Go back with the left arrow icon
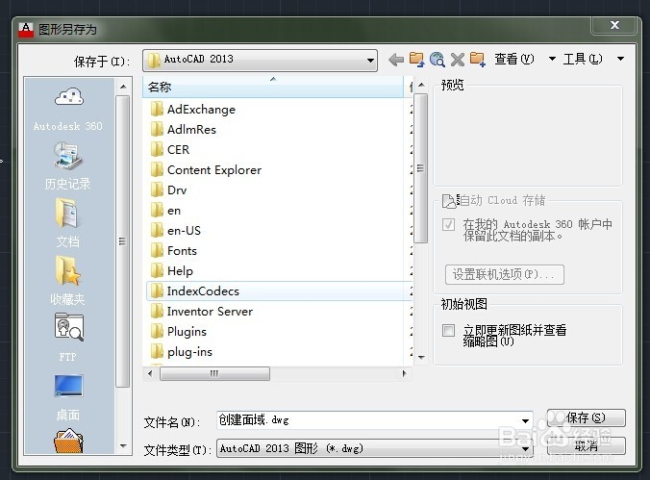Screen dimensions: 650x480 (396, 60)
